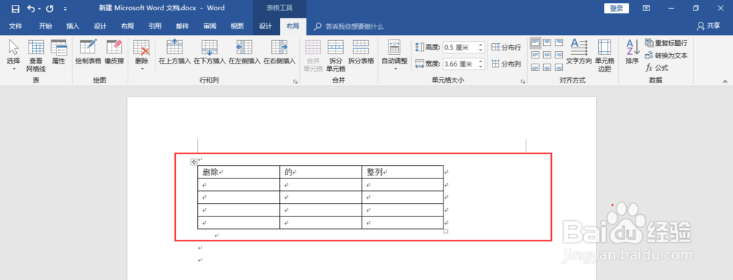Activate the Draw Table (绘制表格) tool

[89, 52]
